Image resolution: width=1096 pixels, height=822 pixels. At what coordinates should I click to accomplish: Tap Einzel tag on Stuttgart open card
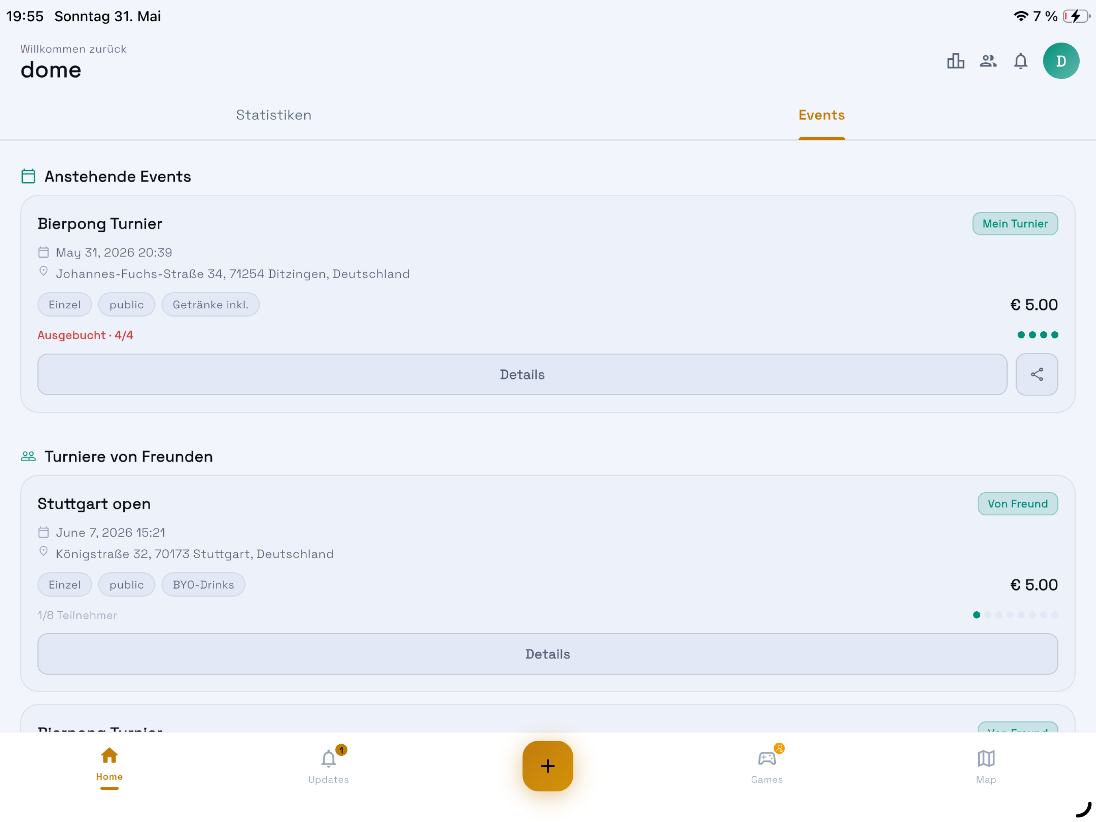click(65, 585)
